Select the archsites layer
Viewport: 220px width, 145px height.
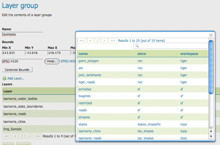[85, 89]
